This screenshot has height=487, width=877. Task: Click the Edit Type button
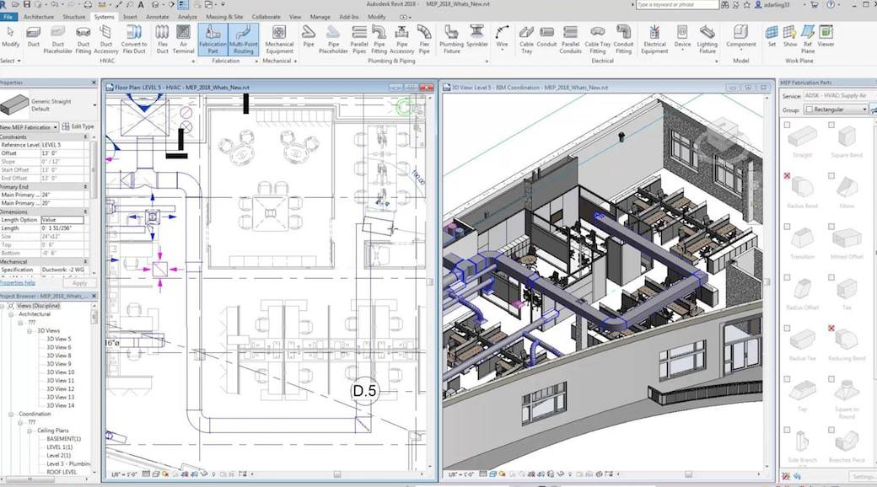click(78, 126)
